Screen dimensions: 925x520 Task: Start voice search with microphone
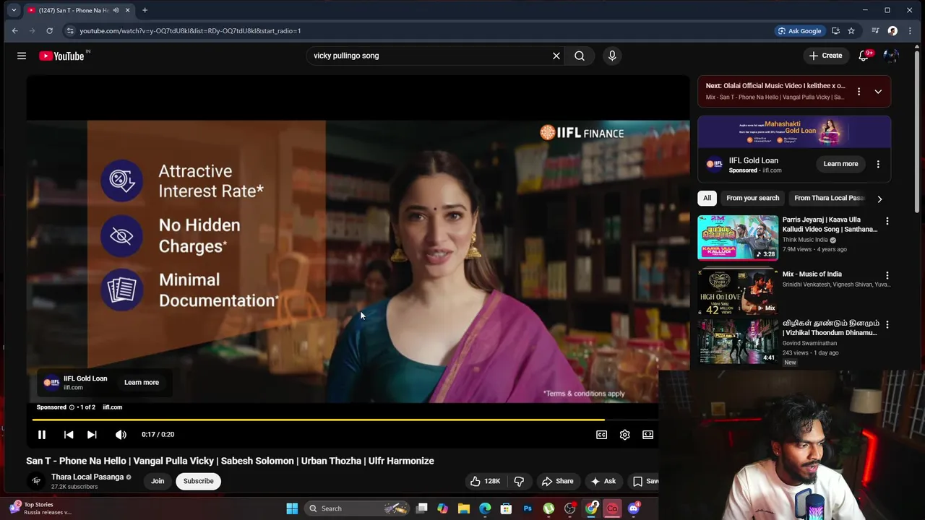(x=612, y=56)
